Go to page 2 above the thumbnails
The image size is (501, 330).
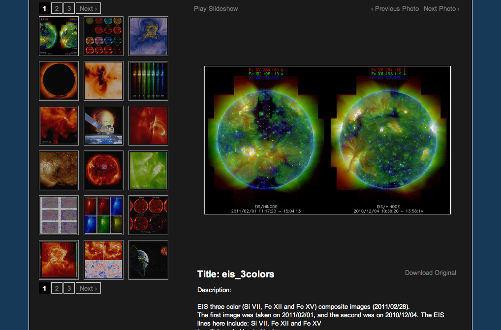[57, 8]
